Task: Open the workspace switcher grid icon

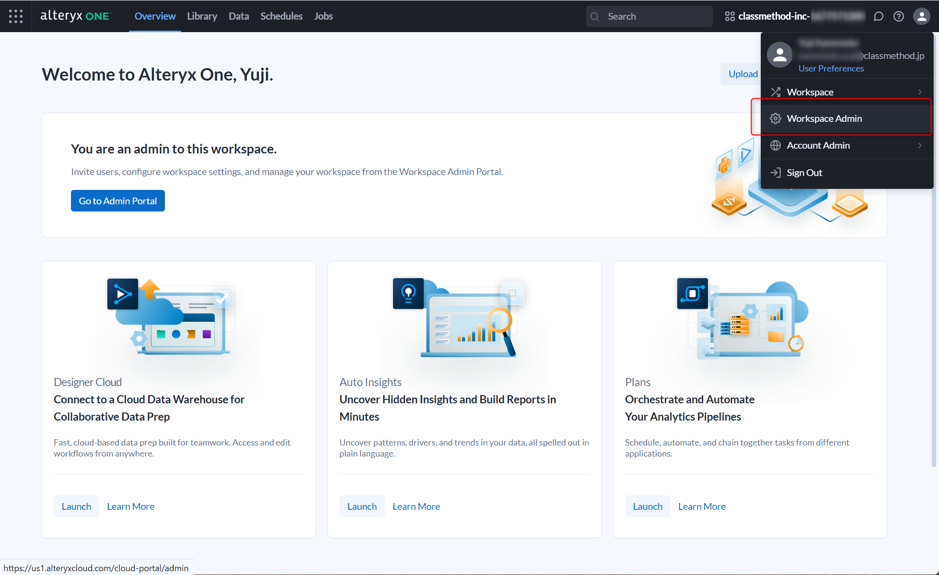Action: coord(730,16)
